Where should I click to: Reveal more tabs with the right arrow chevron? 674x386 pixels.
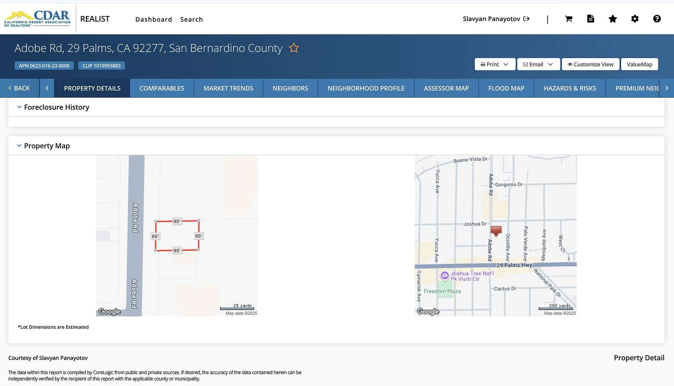click(x=667, y=88)
